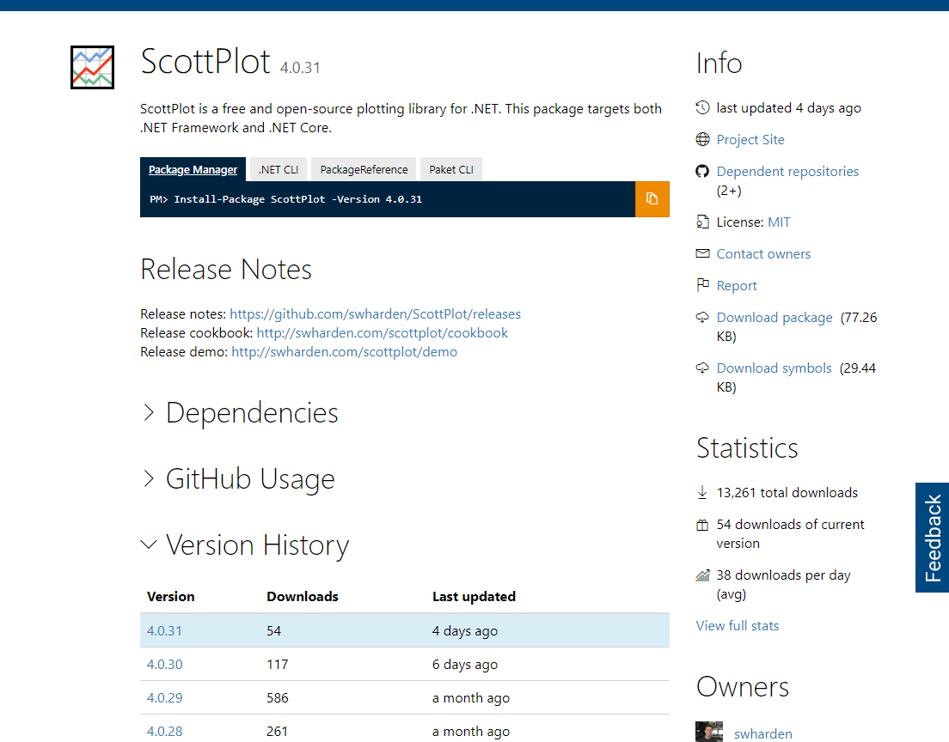
Task: Click the '13,261 total downloads' text
Action: pyautogui.click(x=787, y=493)
